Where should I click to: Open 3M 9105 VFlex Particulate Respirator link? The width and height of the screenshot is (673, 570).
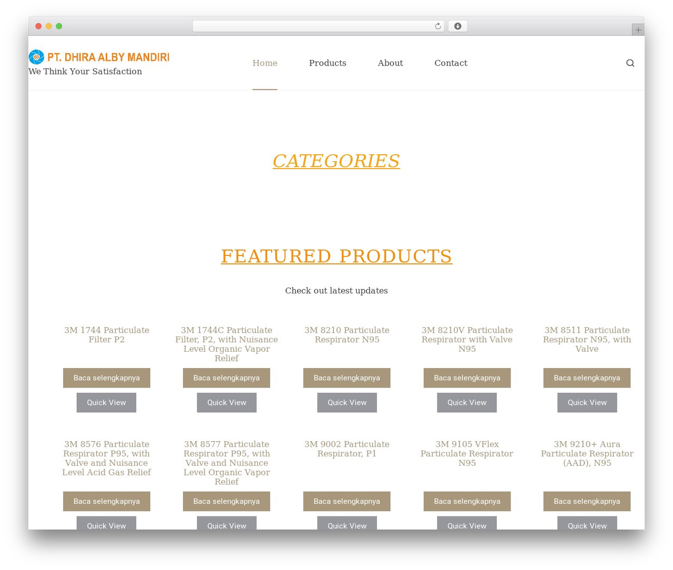pos(467,453)
